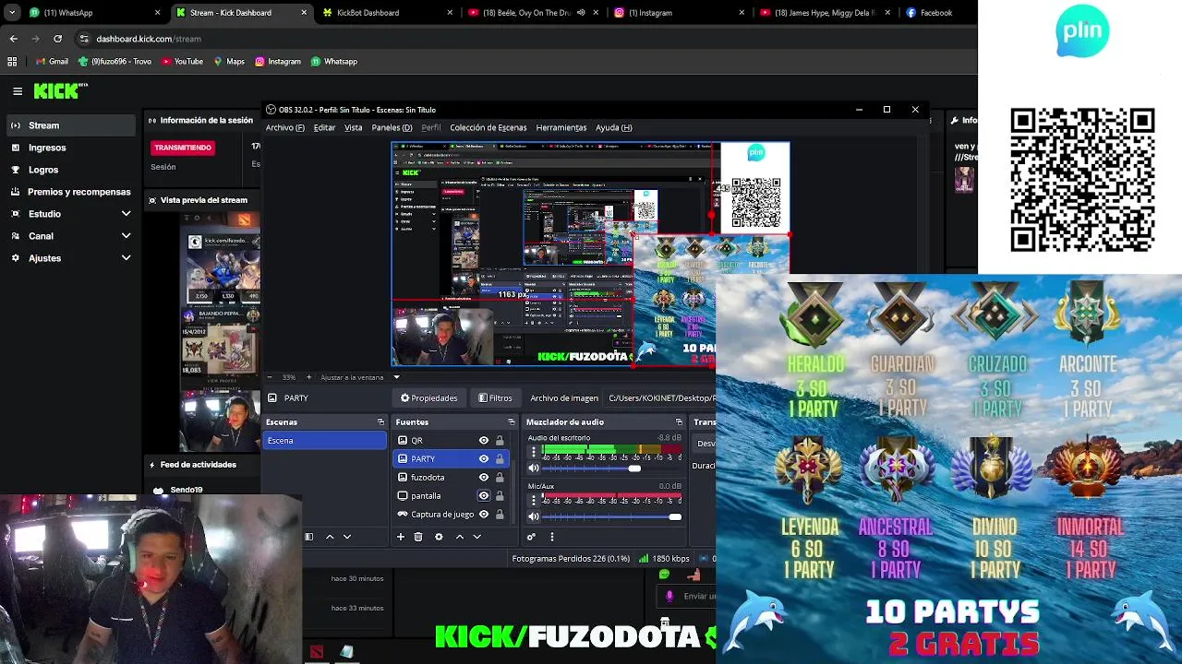Adjust the Mic/Aux volume slider
Viewport: 1182px width, 664px height.
point(675,517)
